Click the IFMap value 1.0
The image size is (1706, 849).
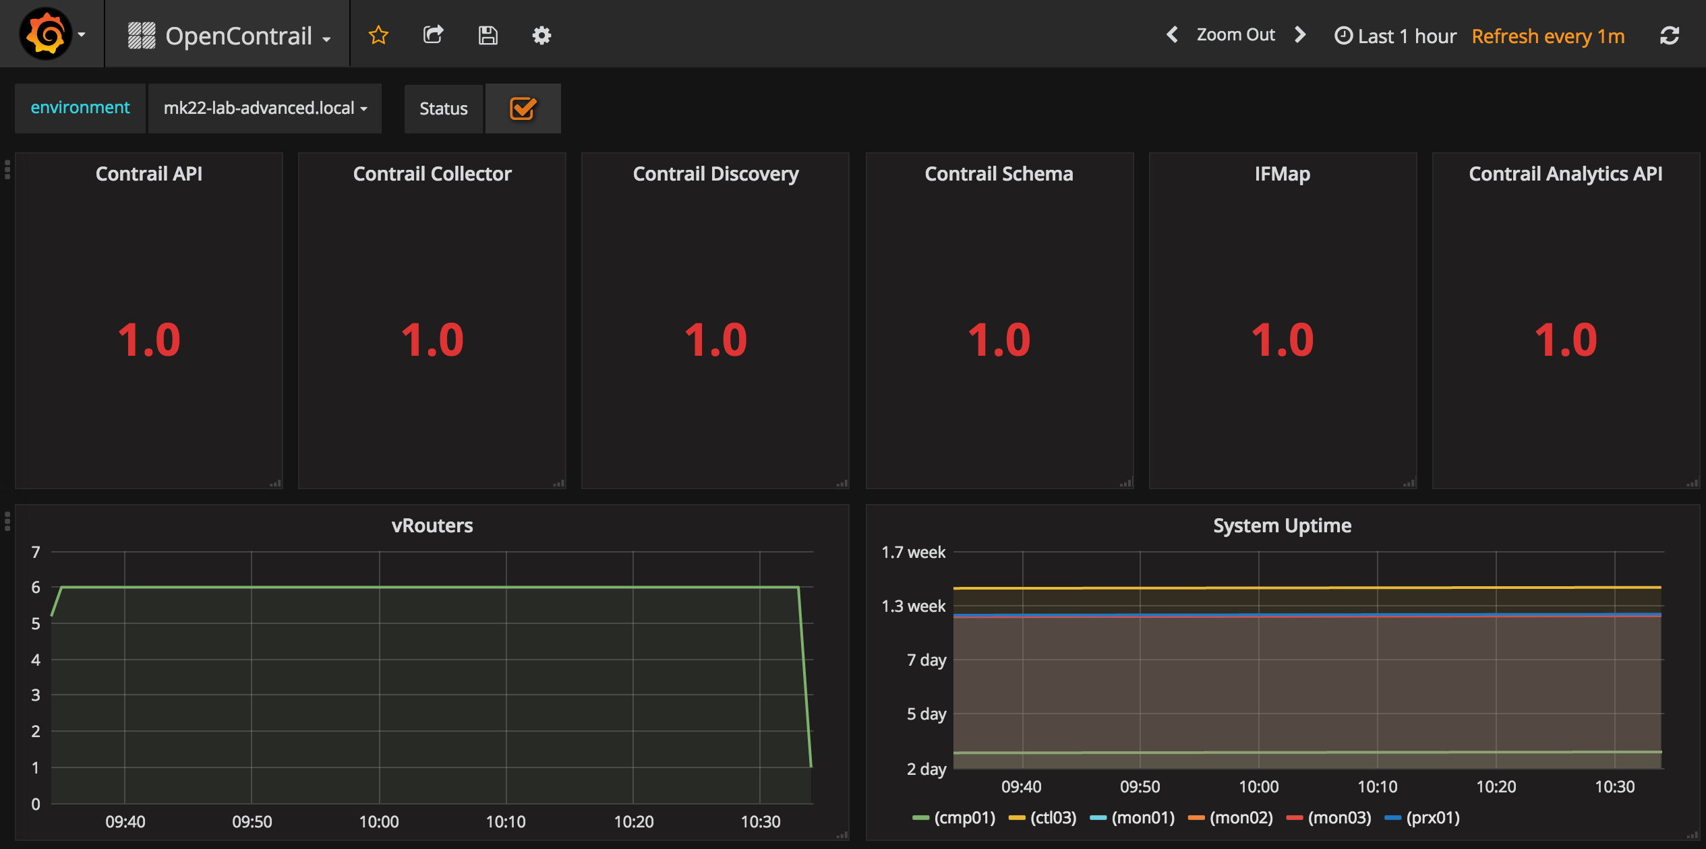click(1283, 340)
